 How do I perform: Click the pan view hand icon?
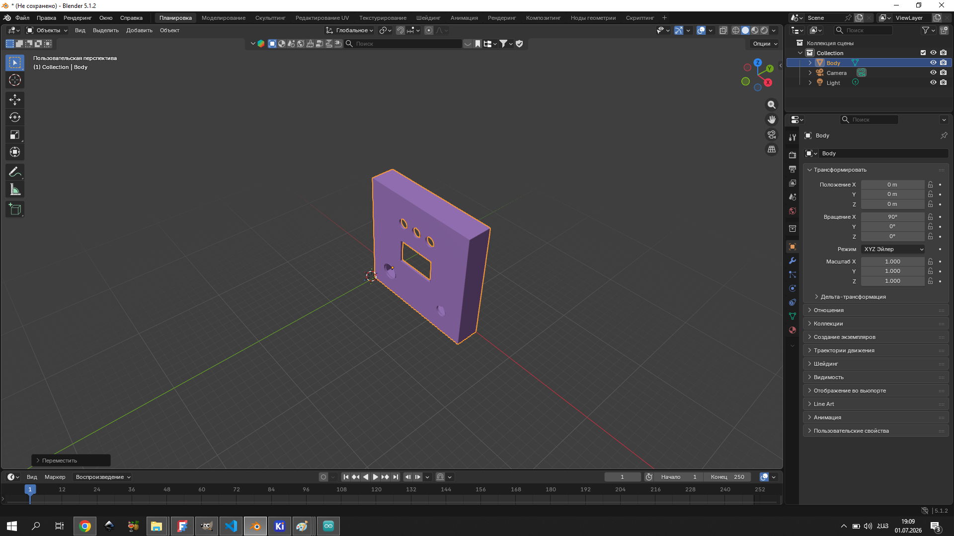pyautogui.click(x=772, y=120)
